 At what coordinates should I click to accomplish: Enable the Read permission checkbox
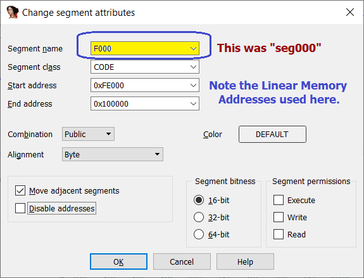[279, 234]
